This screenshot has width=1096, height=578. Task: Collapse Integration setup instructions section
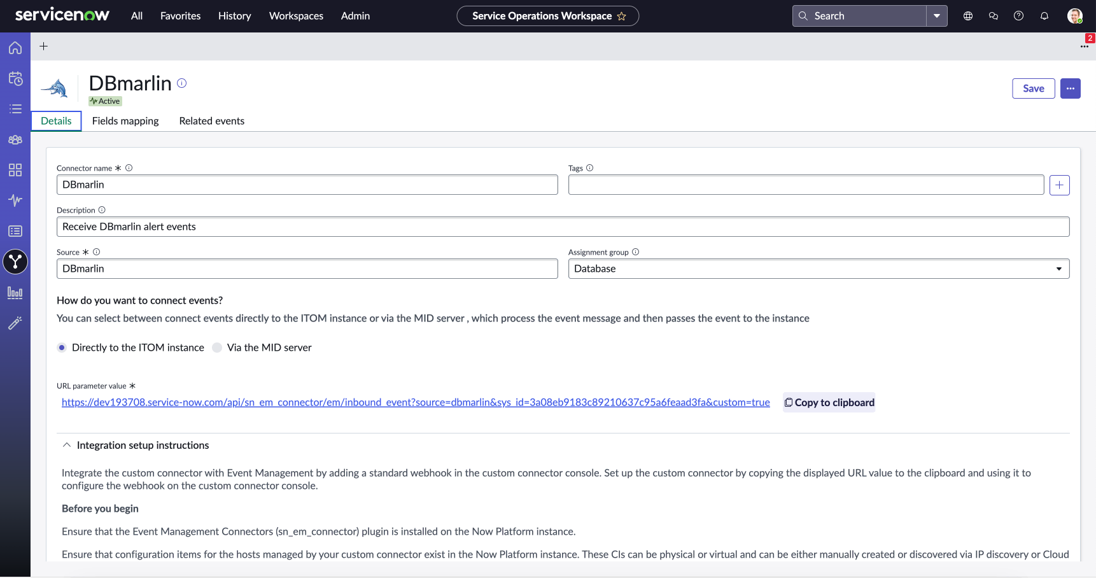pos(67,445)
